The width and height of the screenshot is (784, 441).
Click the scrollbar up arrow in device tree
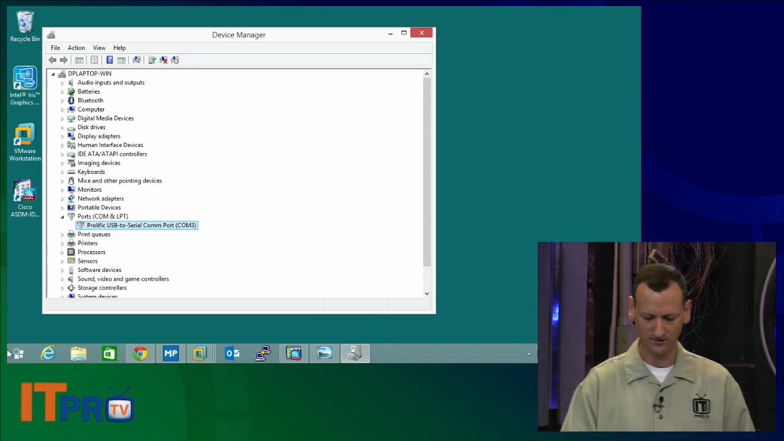pyautogui.click(x=427, y=74)
